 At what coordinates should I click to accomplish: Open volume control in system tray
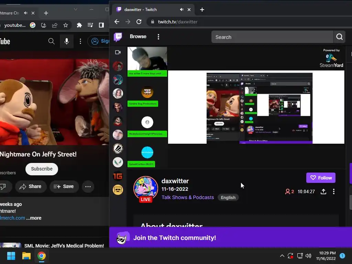[x=308, y=256]
